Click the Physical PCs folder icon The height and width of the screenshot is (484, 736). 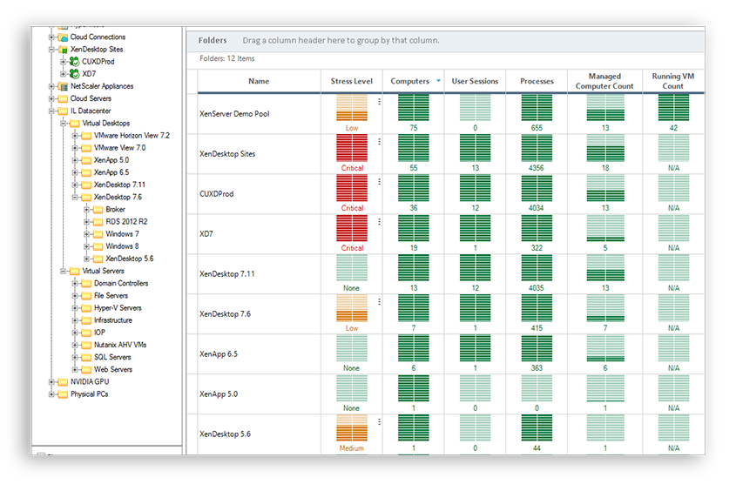(x=63, y=394)
